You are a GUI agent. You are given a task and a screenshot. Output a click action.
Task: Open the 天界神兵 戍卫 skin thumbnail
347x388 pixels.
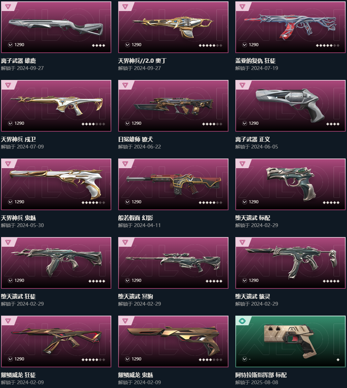(56, 106)
